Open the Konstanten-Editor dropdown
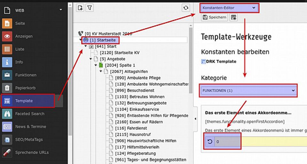Viewport: 307px width, 164px height. point(229,7)
